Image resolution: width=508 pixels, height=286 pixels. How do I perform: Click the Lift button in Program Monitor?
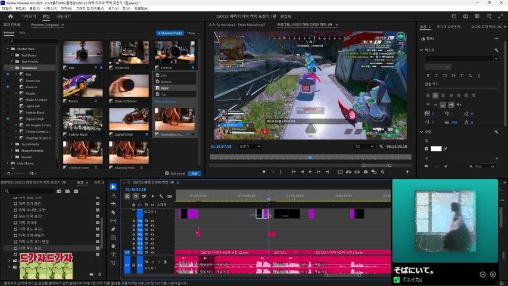click(x=348, y=172)
